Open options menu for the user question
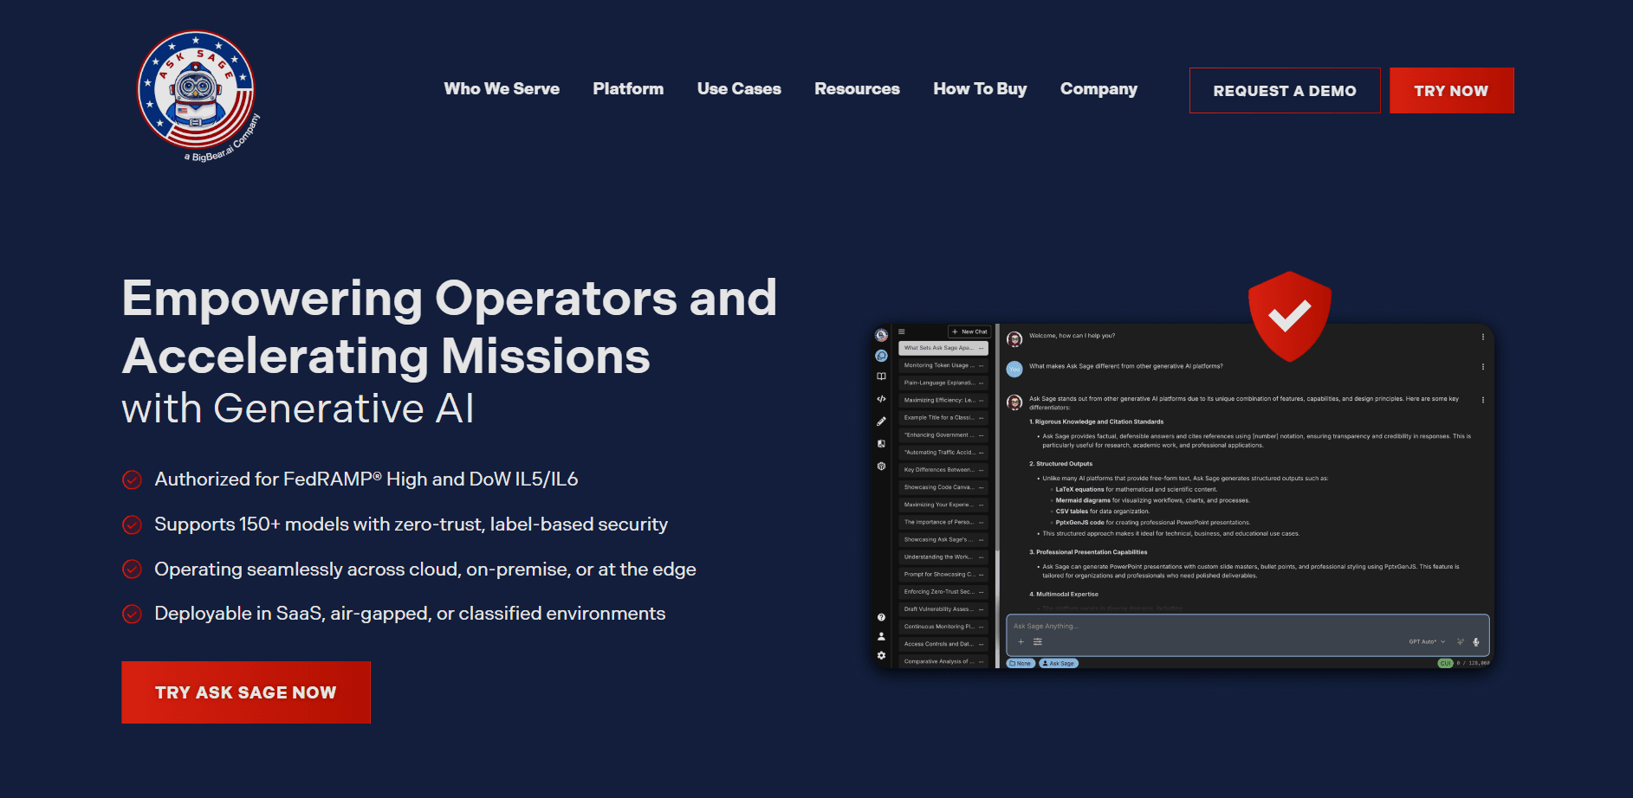Image resolution: width=1633 pixels, height=798 pixels. tap(1483, 367)
